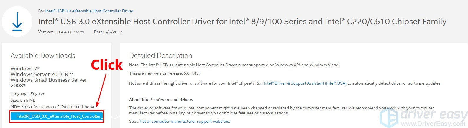Click the round download arrow icon
468x128 pixels.
[x=17, y=22]
